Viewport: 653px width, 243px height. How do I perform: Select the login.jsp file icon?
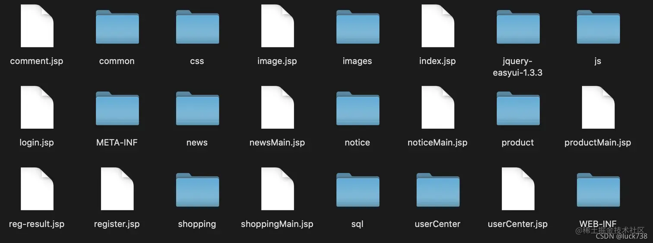click(37, 107)
